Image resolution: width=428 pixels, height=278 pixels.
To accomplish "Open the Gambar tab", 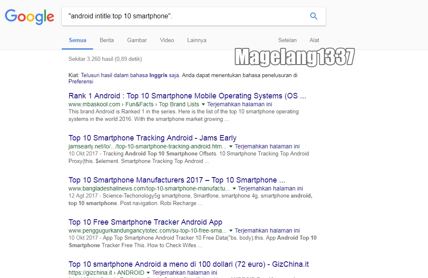I will pyautogui.click(x=137, y=40).
